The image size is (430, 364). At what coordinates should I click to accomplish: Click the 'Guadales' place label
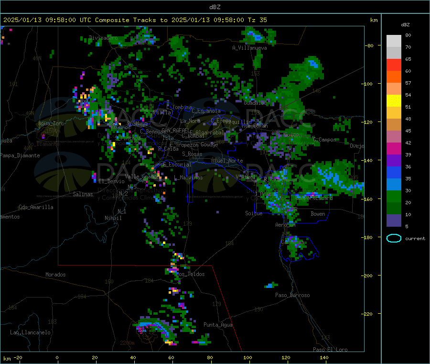click(x=255, y=103)
